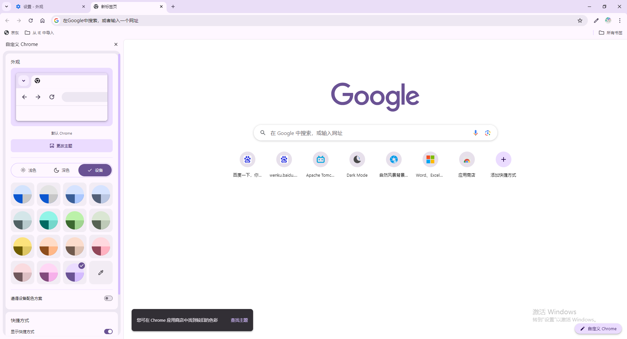627x339 pixels.
Task: Go forward with the forward arrow
Action: point(19,21)
